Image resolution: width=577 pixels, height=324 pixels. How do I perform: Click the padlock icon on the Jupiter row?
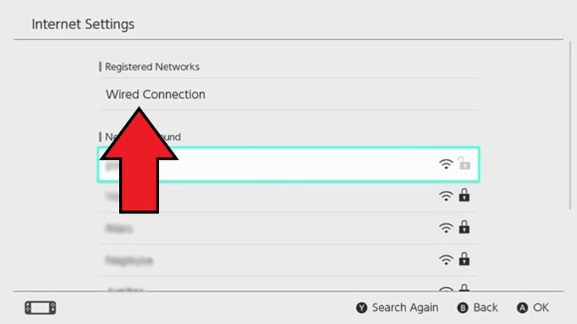[464, 288]
